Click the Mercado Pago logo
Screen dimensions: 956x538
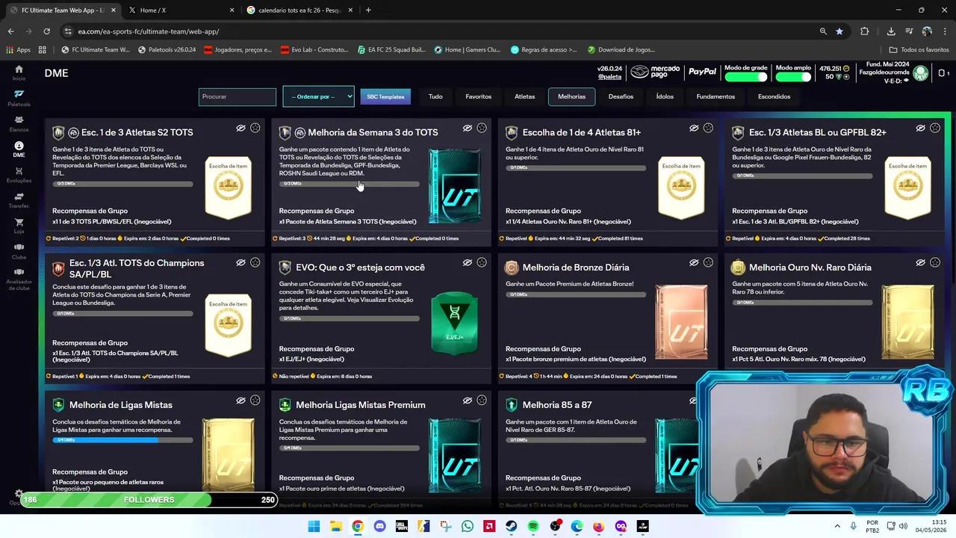(655, 72)
